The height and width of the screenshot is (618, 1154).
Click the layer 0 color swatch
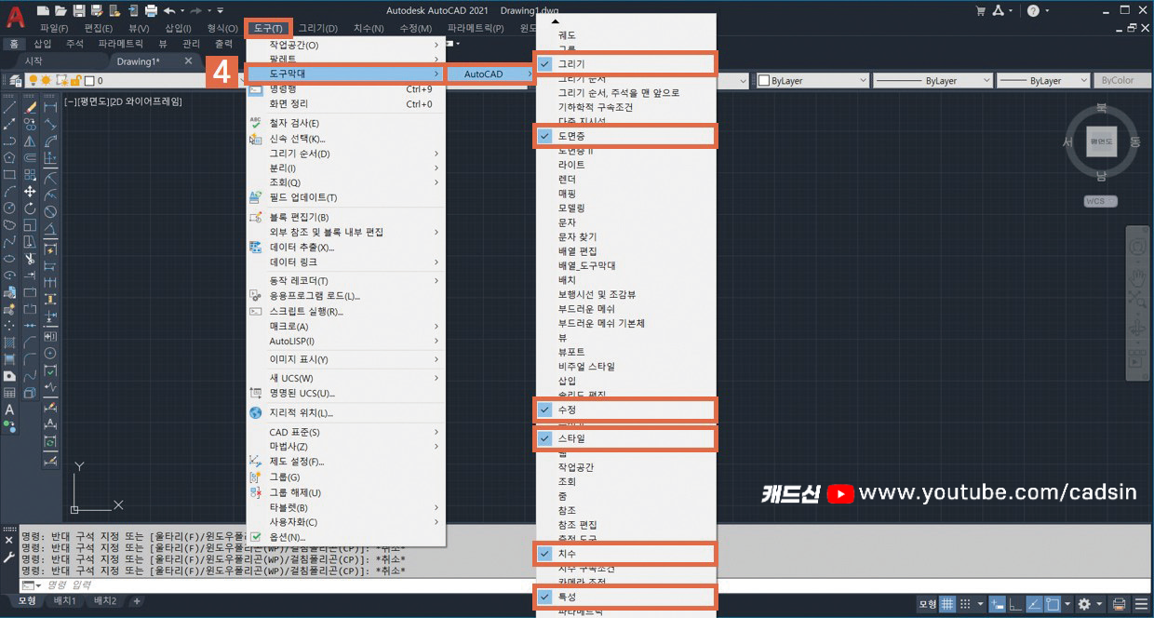coord(90,81)
